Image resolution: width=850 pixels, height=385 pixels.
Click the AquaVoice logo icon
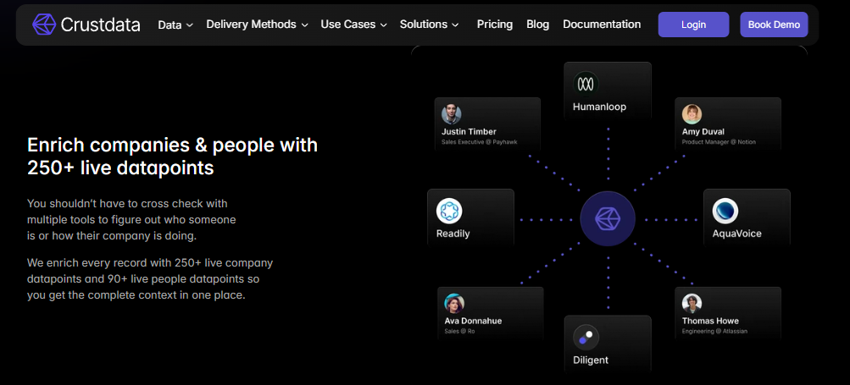point(725,212)
